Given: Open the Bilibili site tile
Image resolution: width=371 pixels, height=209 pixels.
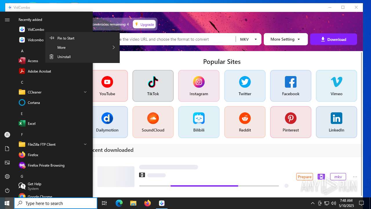Looking at the screenshot, I should click(x=199, y=122).
